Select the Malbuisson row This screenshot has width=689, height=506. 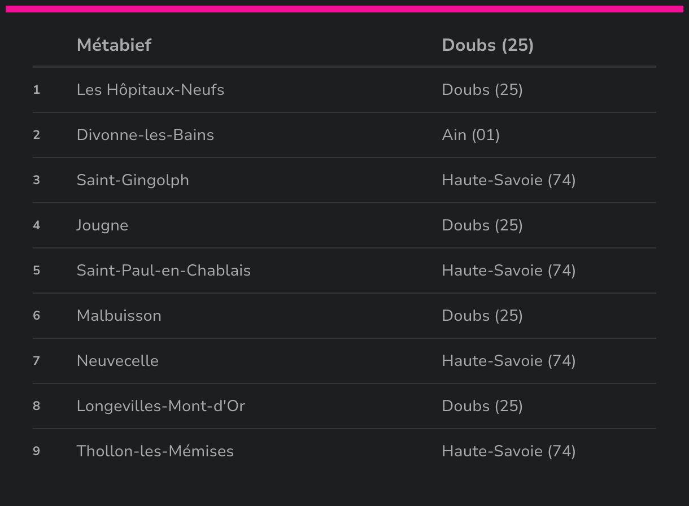coord(344,316)
